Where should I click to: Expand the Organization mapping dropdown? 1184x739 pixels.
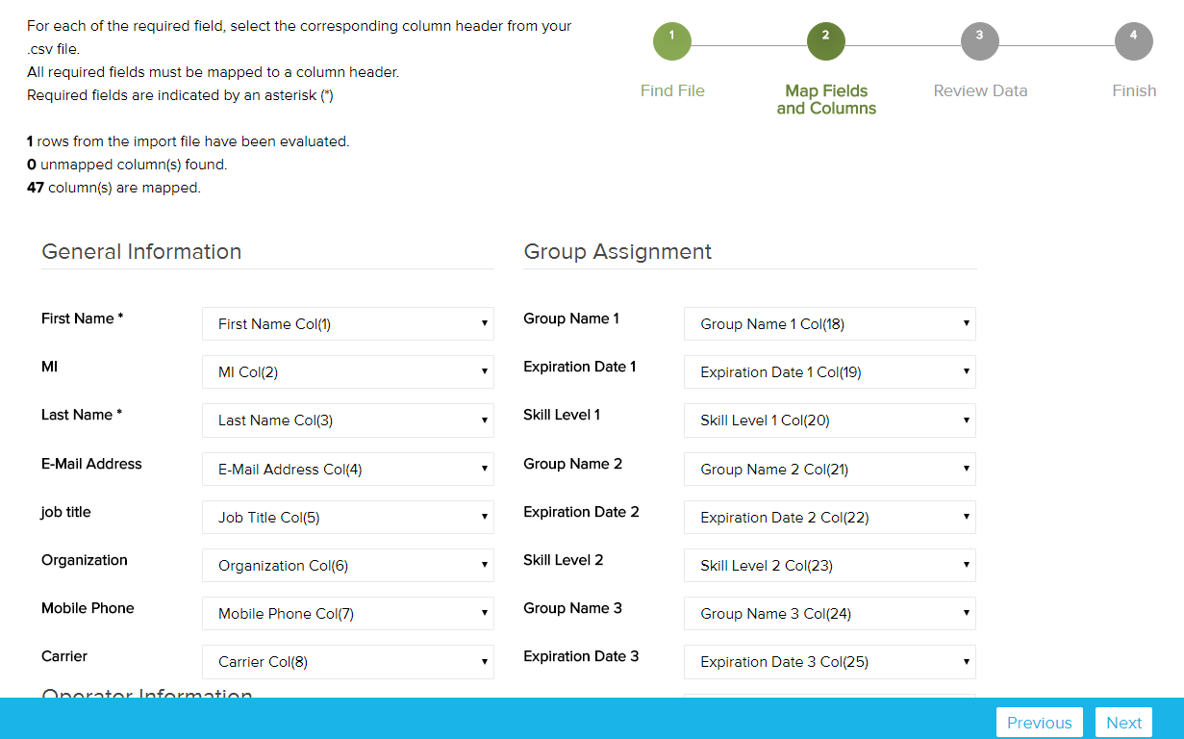[x=348, y=566]
